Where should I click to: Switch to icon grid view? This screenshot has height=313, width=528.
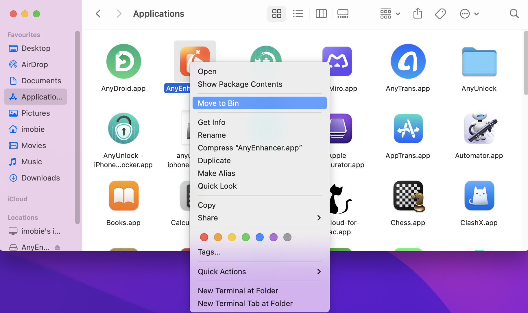coord(276,14)
